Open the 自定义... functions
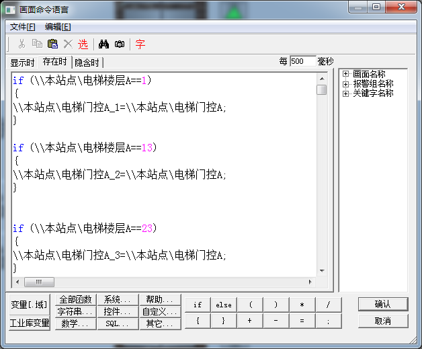The width and height of the screenshot is (422, 349). [x=160, y=311]
